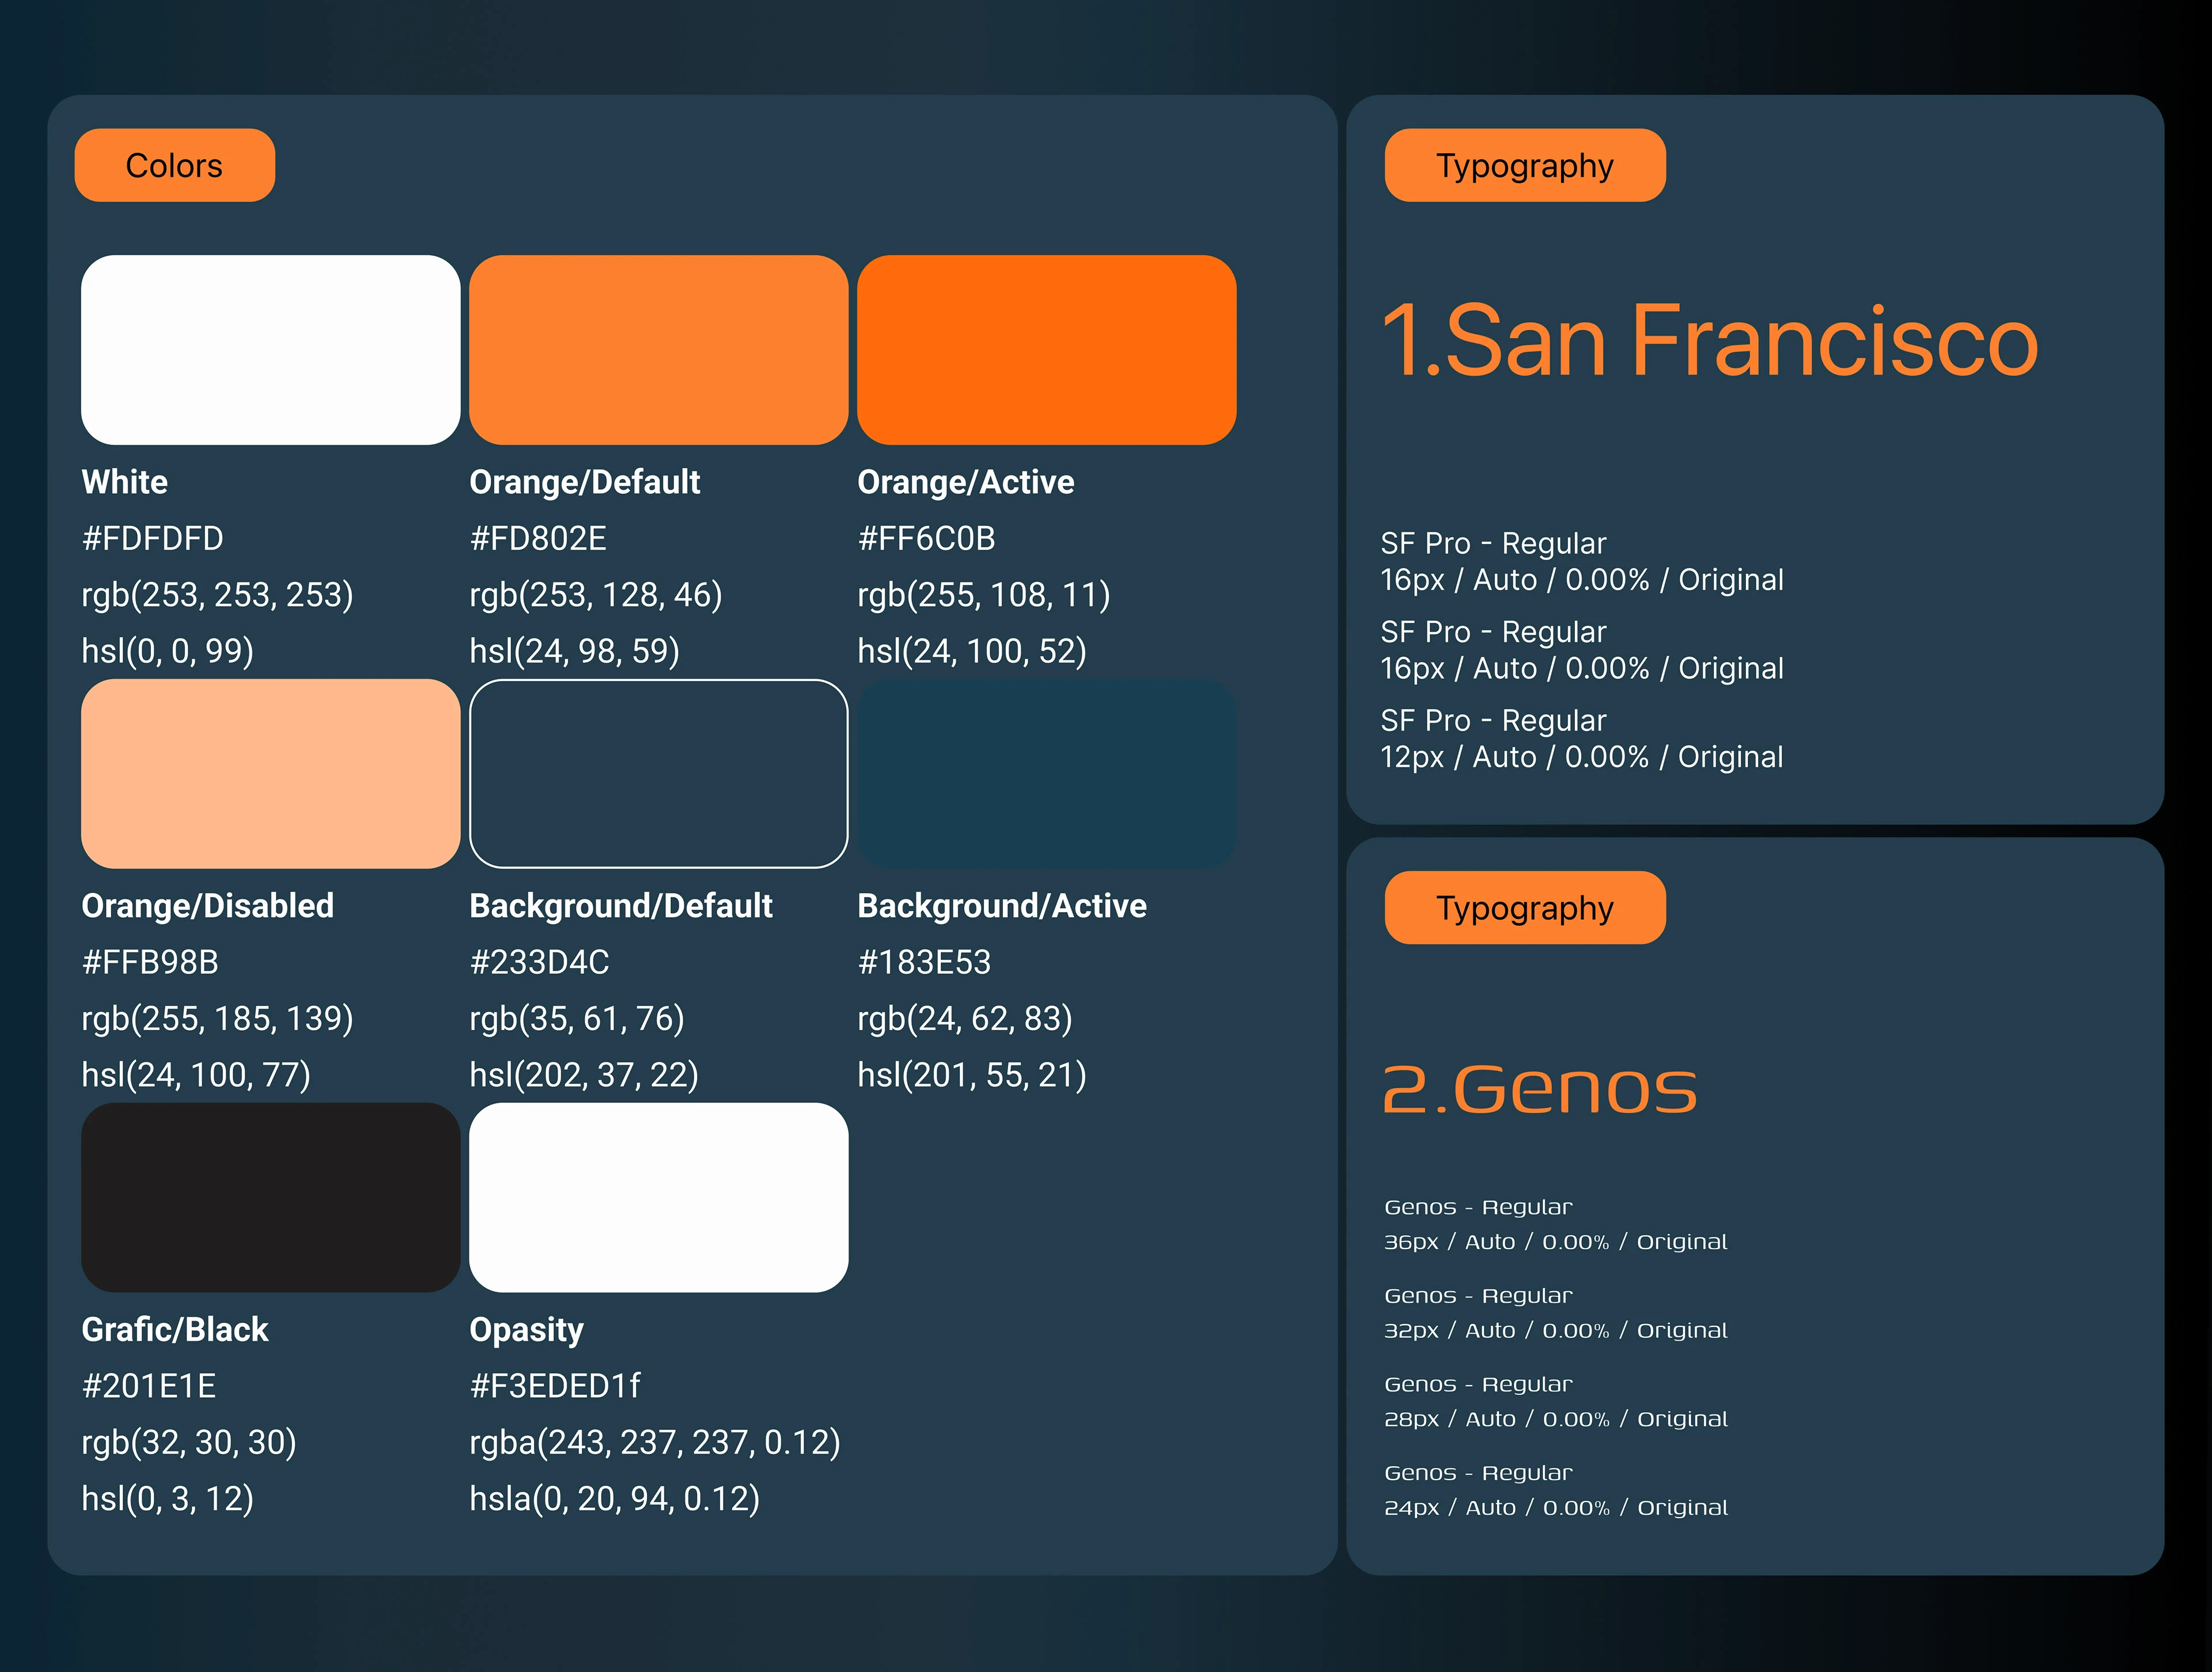This screenshot has width=2212, height=1672.
Task: Select the Orange/Active color swatch
Action: coord(1046,349)
